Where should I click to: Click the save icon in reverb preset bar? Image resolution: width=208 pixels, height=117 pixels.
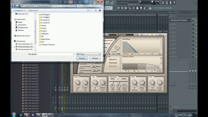[x=108, y=35]
